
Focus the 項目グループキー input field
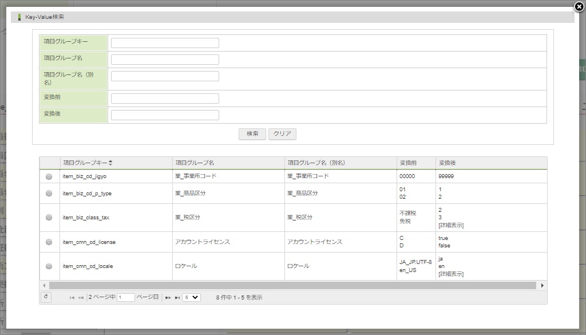click(x=165, y=43)
